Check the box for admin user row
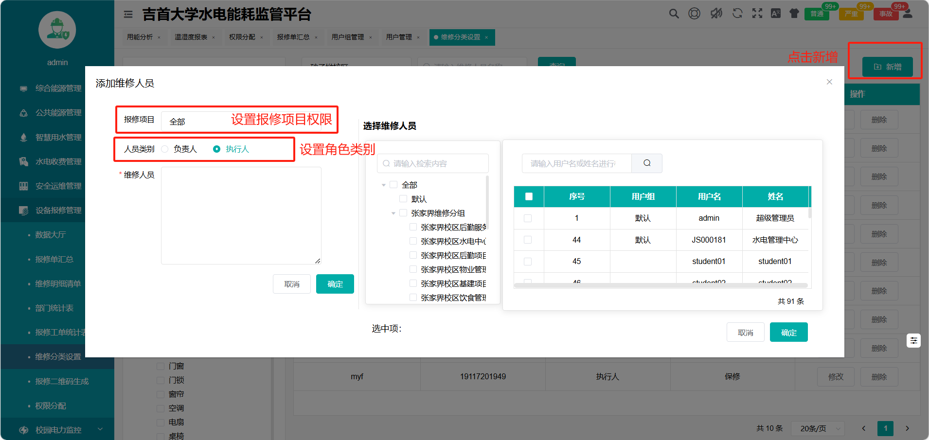This screenshot has height=440, width=929. (x=528, y=218)
